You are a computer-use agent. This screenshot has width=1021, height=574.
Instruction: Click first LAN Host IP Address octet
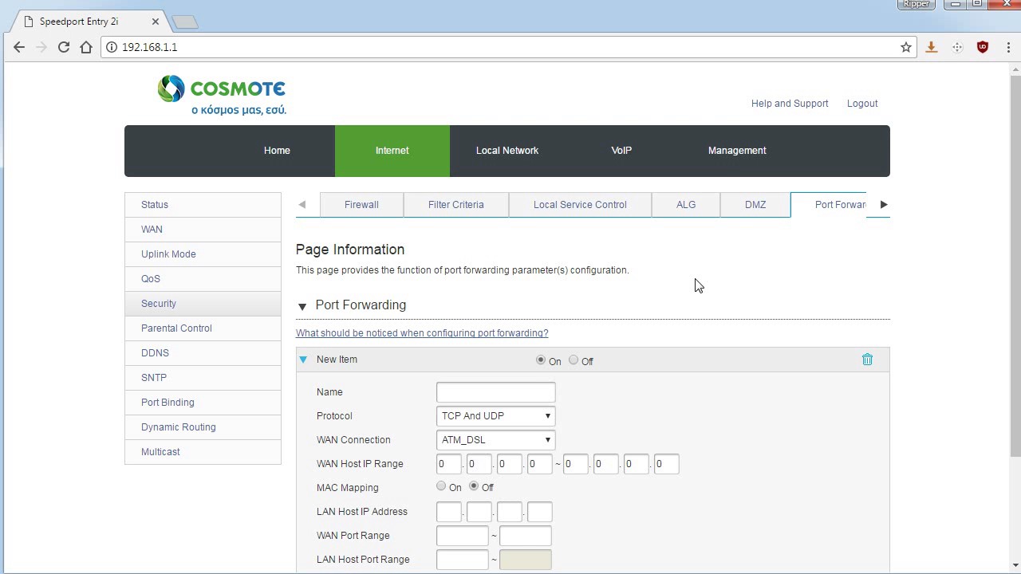448,512
